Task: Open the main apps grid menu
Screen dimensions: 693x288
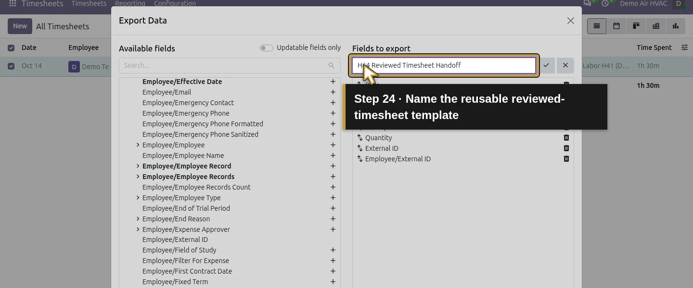Action: (x=13, y=3)
